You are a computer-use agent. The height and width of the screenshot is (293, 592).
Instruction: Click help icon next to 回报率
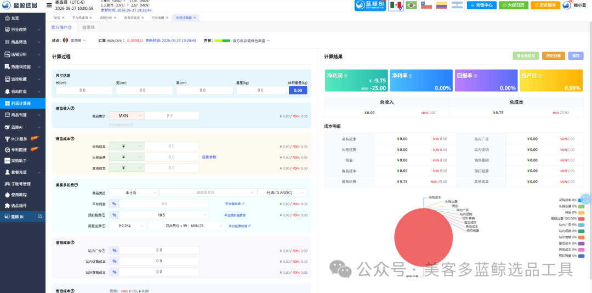click(475, 76)
